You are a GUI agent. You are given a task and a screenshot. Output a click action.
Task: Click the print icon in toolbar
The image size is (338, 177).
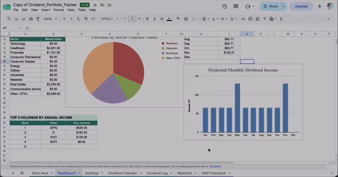[x=31, y=19]
